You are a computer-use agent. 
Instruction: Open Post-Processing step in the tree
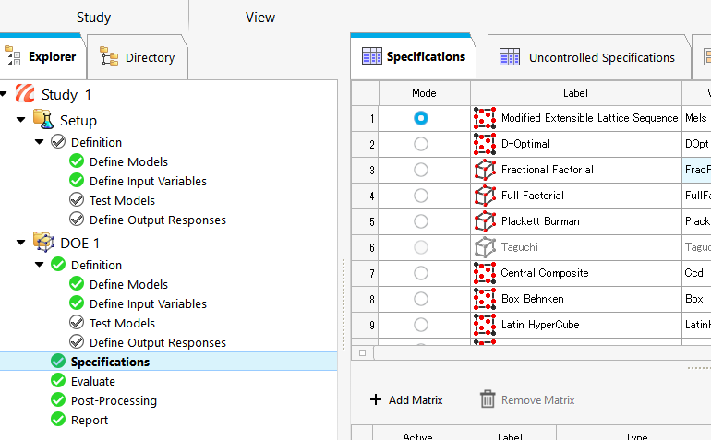click(x=113, y=400)
